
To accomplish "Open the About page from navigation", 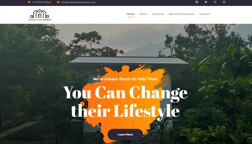I will click(143, 14).
